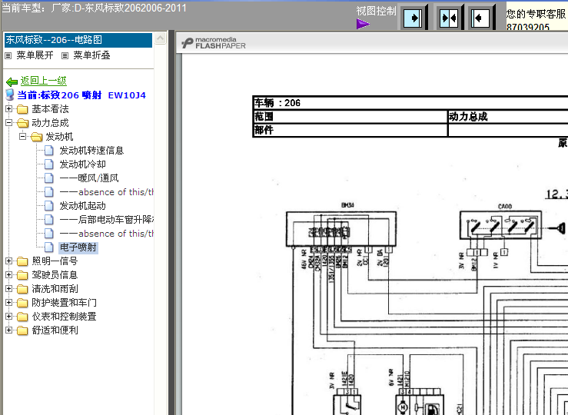The image size is (568, 415).
Task: Click the Macromedia FlashPaper logo
Action: (214, 43)
